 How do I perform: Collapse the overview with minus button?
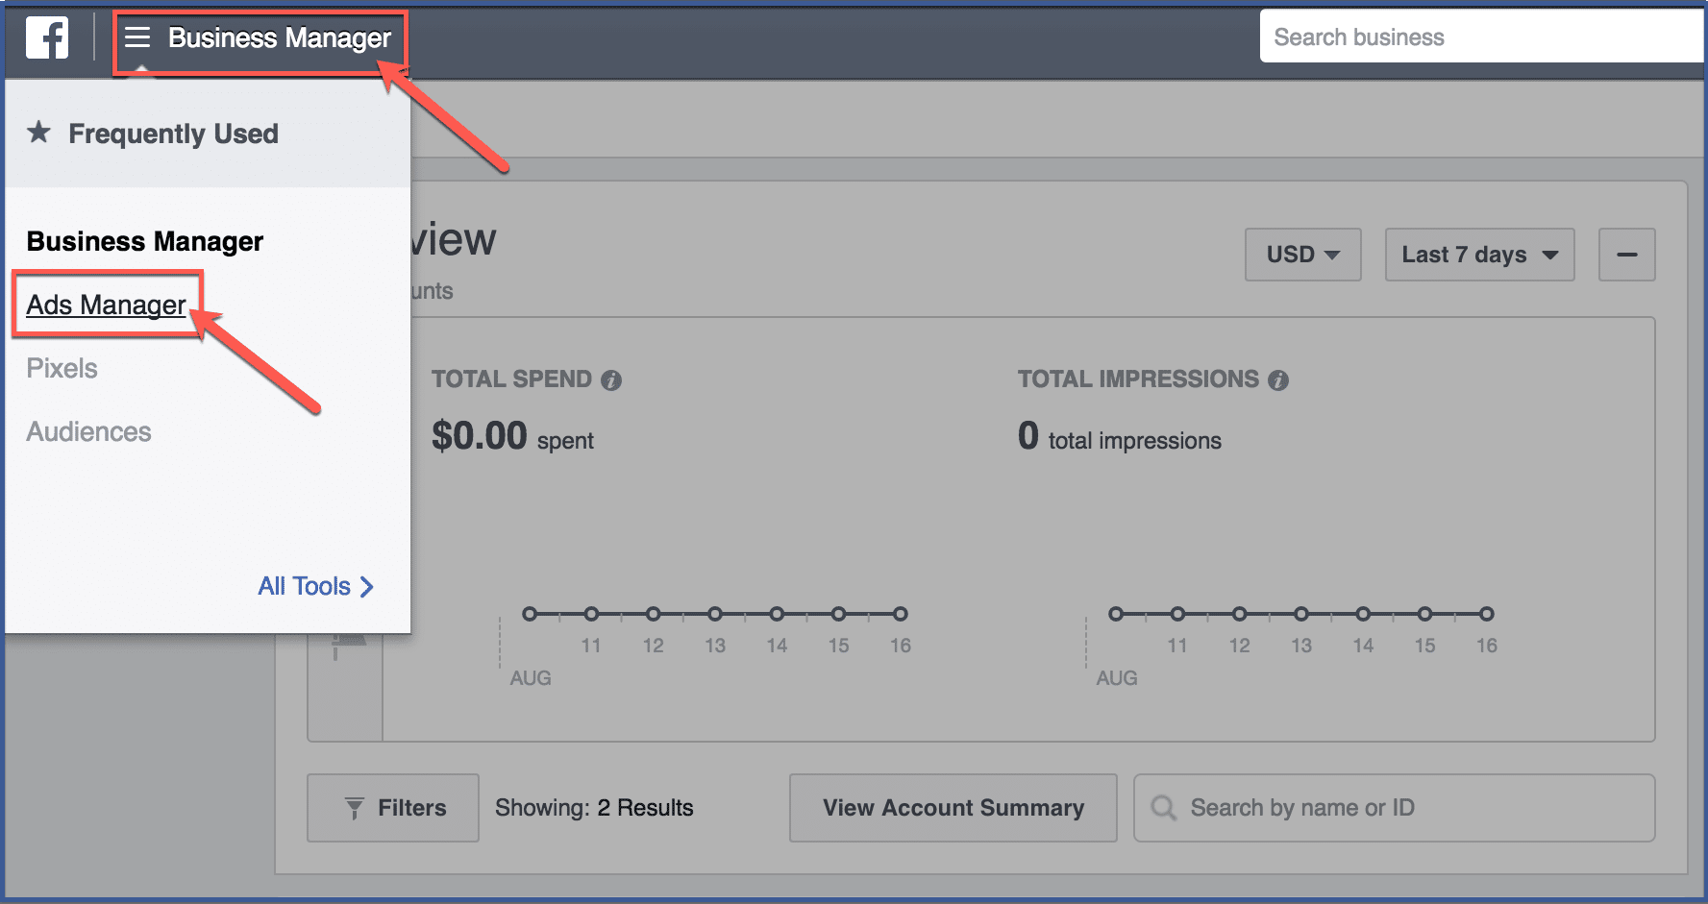point(1626,255)
